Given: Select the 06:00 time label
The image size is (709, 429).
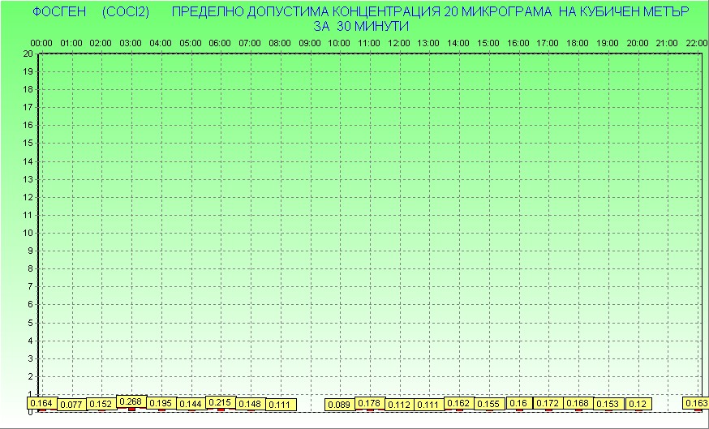Looking at the screenshot, I should click(220, 44).
